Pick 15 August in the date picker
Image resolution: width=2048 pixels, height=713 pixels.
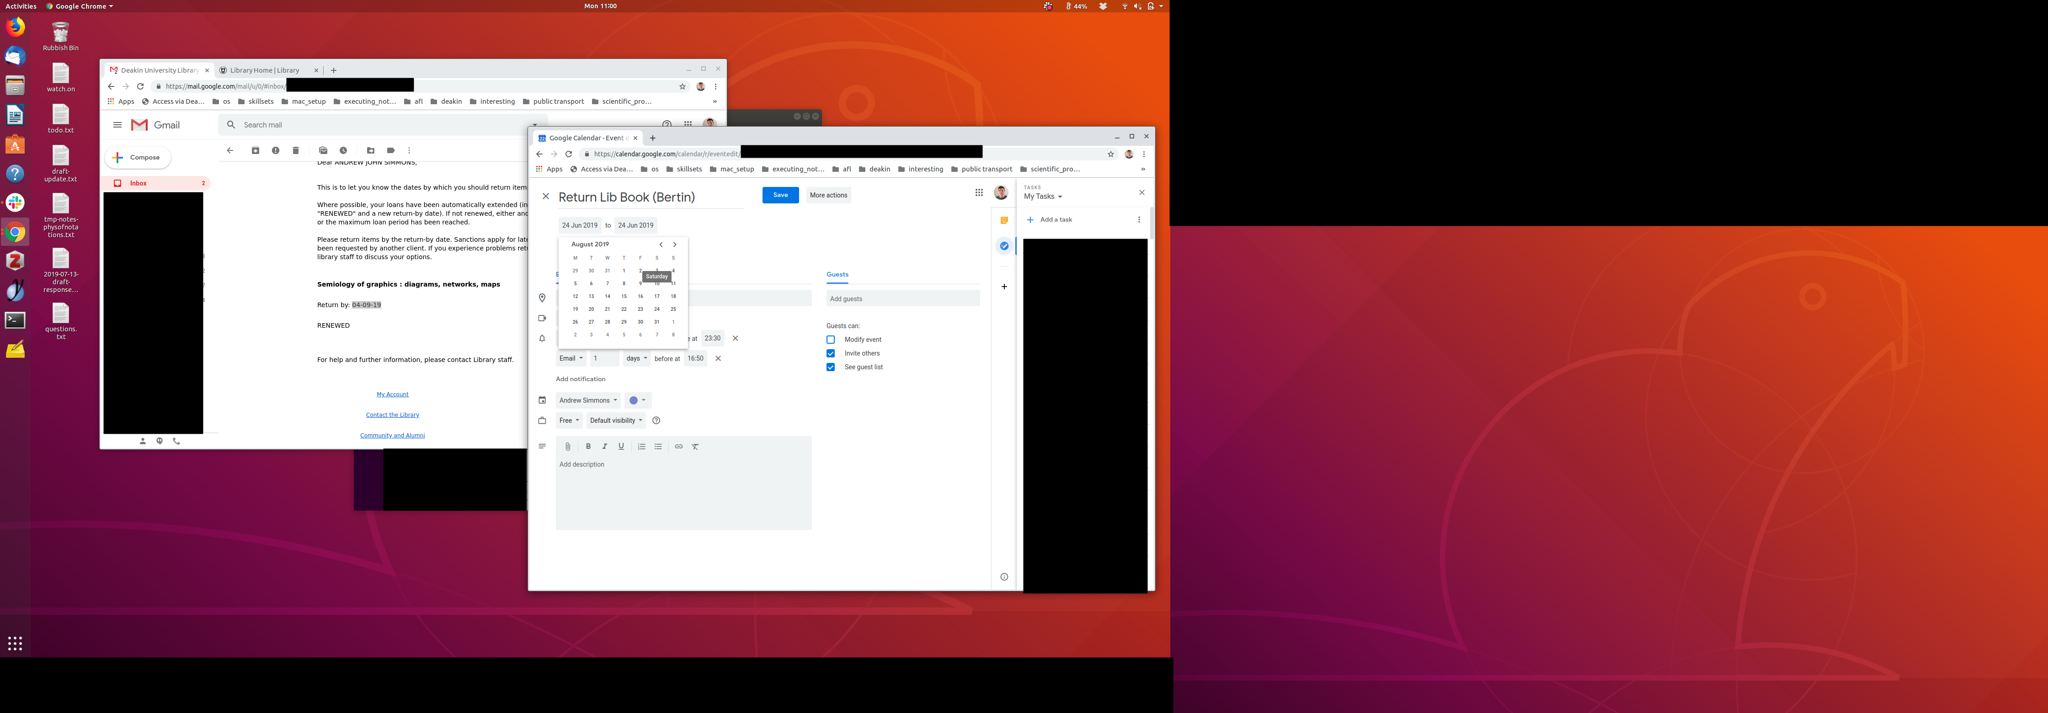pos(624,297)
